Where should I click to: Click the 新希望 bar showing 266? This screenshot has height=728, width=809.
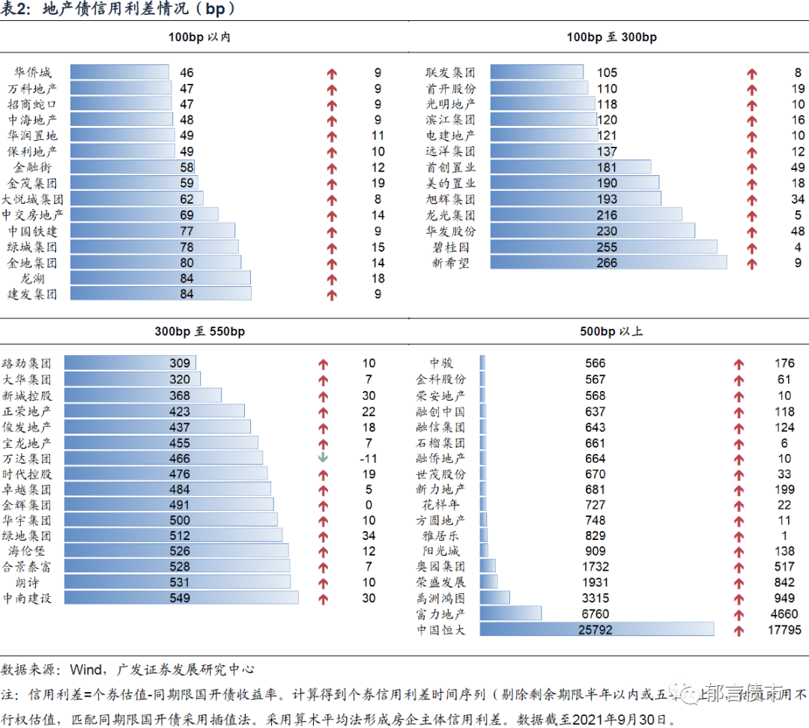click(x=608, y=262)
